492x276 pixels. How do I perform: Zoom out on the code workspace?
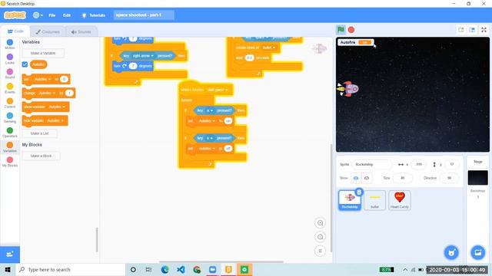pos(320,237)
